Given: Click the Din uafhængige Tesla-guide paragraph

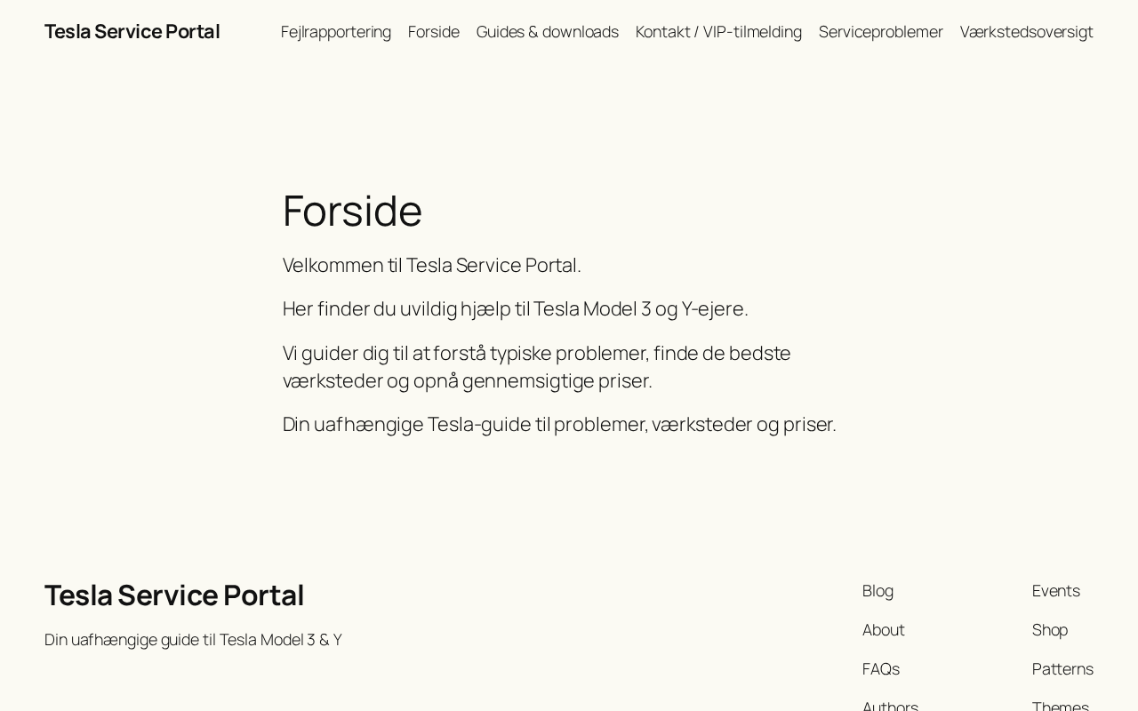Looking at the screenshot, I should click(x=558, y=424).
